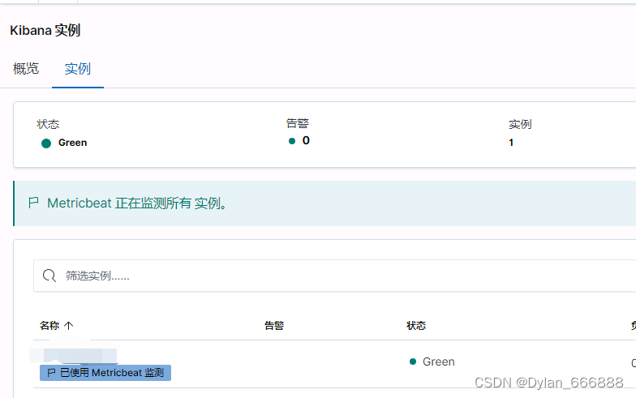Click the 告警 column header
This screenshot has height=398, width=636.
pos(274,325)
